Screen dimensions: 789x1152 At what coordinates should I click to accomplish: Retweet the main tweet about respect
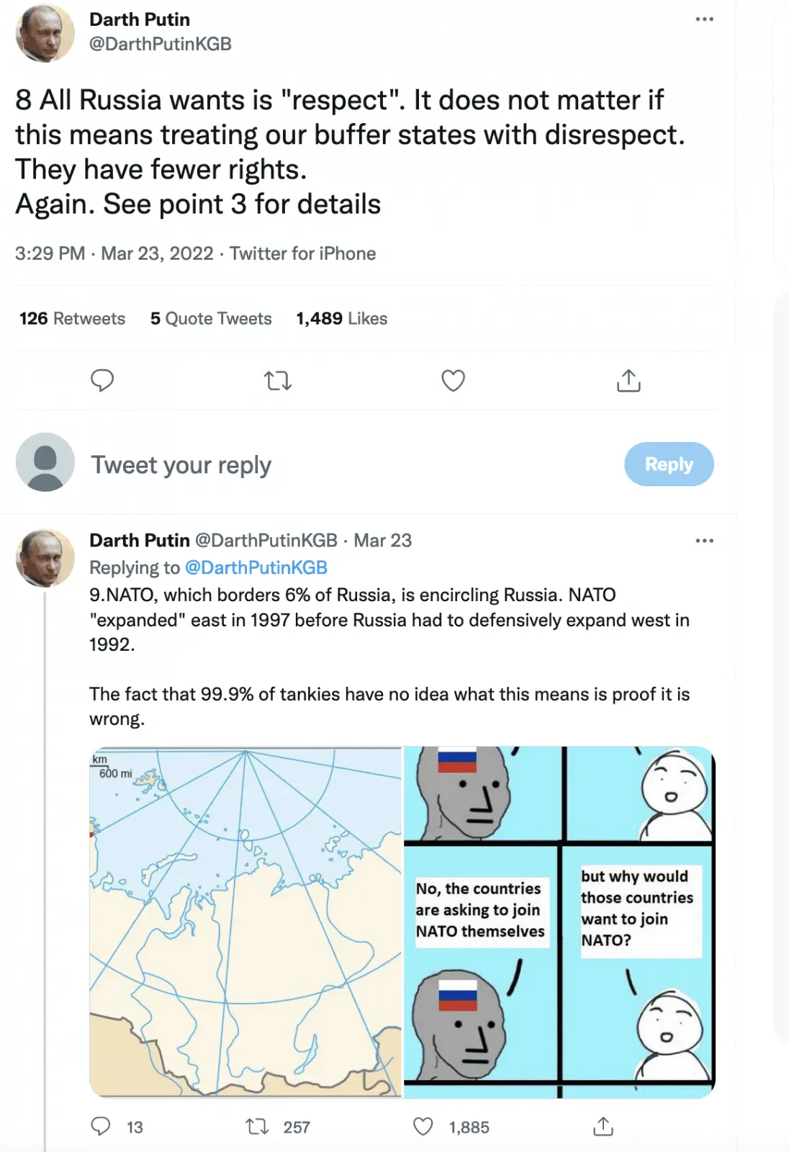277,380
